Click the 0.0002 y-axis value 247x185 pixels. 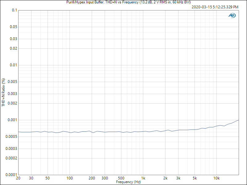[x=11, y=158]
